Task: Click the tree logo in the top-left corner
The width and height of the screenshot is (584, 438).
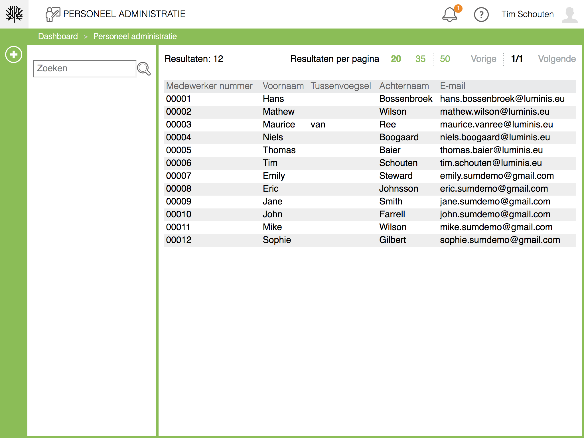Action: pyautogui.click(x=14, y=14)
